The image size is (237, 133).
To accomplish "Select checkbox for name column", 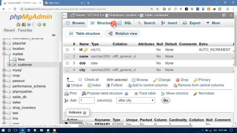I will click(x=67, y=57).
